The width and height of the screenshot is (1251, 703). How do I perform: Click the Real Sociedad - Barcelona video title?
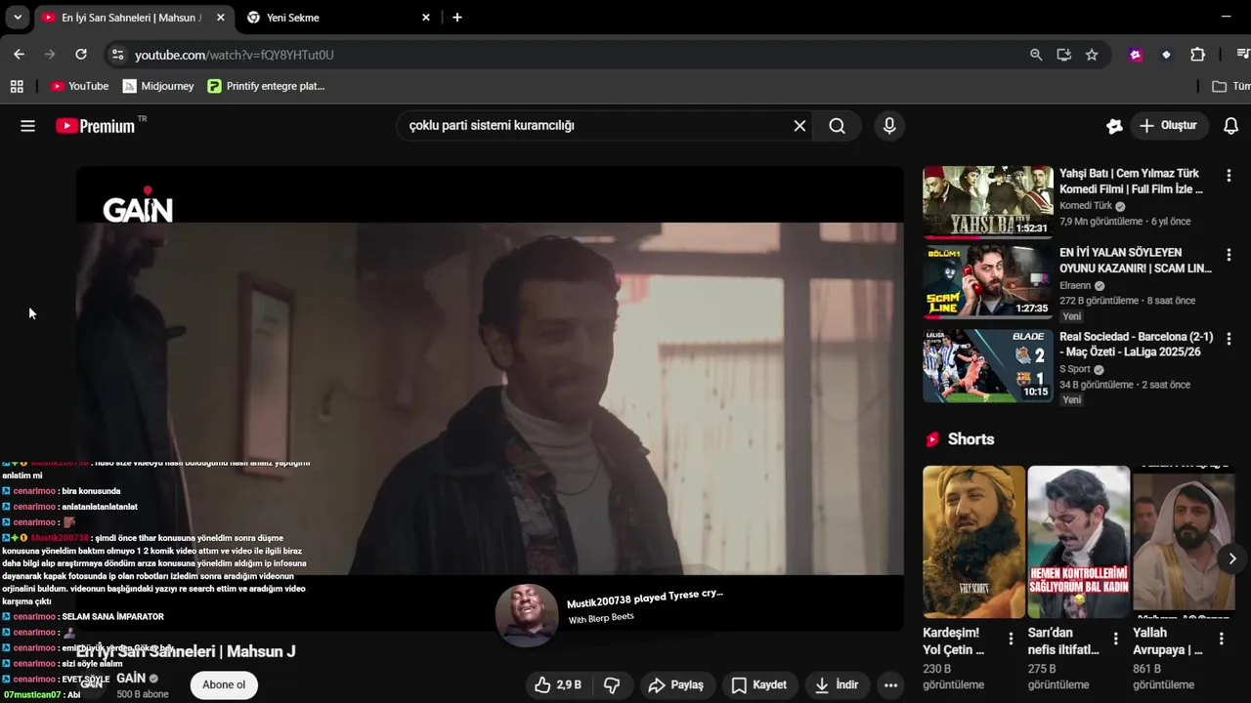point(1136,344)
